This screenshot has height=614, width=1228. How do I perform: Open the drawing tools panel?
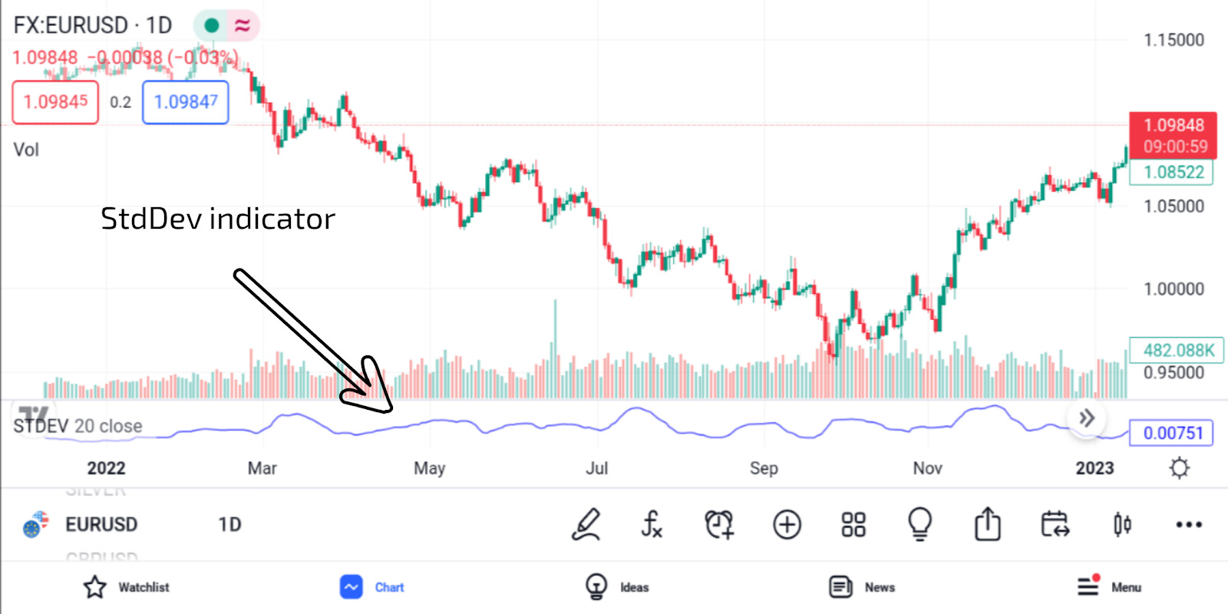click(x=586, y=525)
